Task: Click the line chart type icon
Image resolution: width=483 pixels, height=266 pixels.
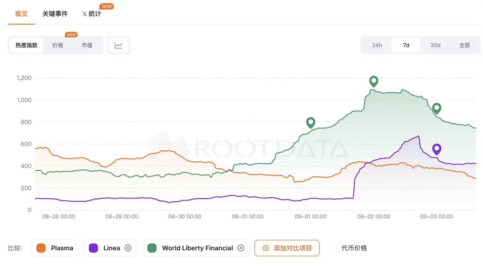Action: pos(118,45)
